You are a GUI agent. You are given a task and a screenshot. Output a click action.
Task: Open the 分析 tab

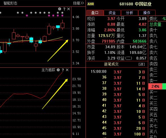129,13
